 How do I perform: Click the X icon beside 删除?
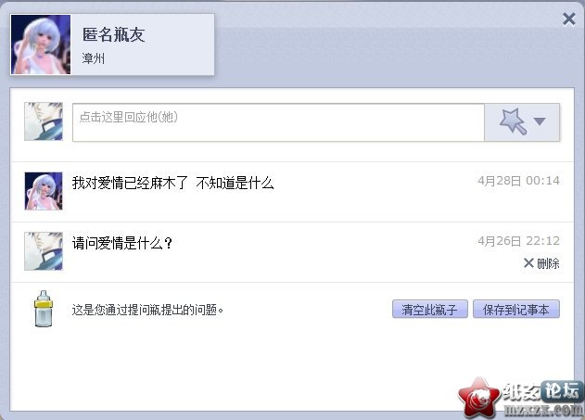pos(528,263)
